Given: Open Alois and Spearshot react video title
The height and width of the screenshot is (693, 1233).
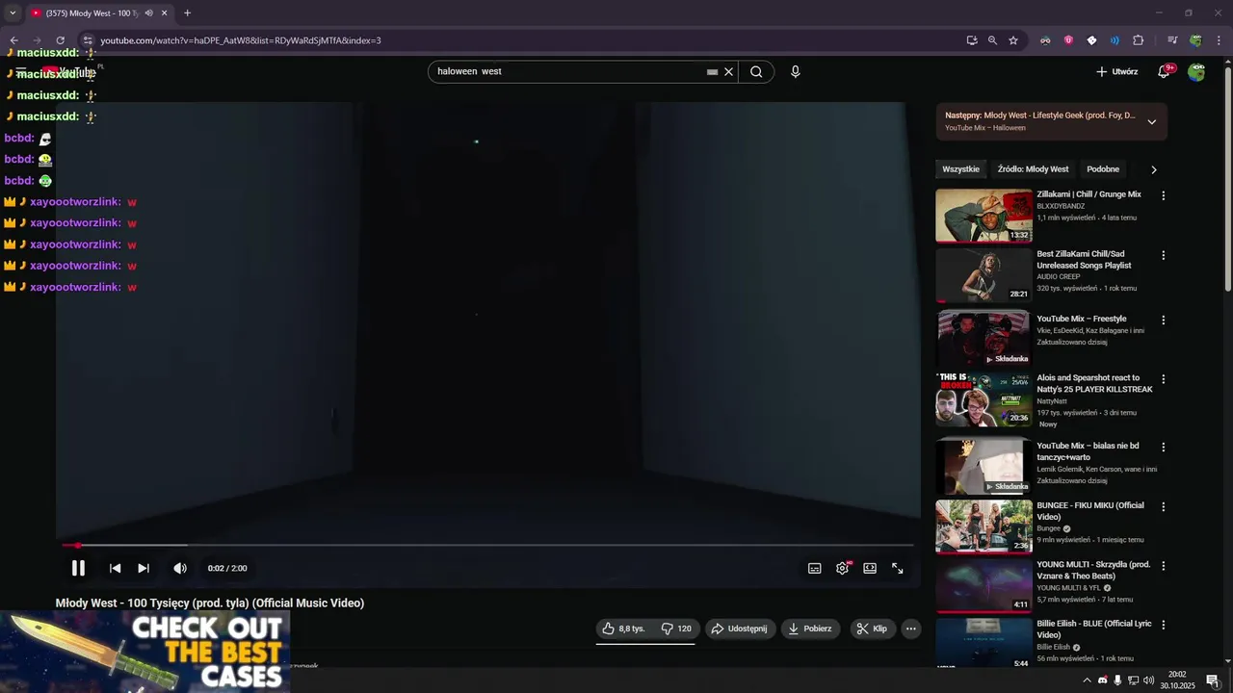Looking at the screenshot, I should (x=1094, y=383).
